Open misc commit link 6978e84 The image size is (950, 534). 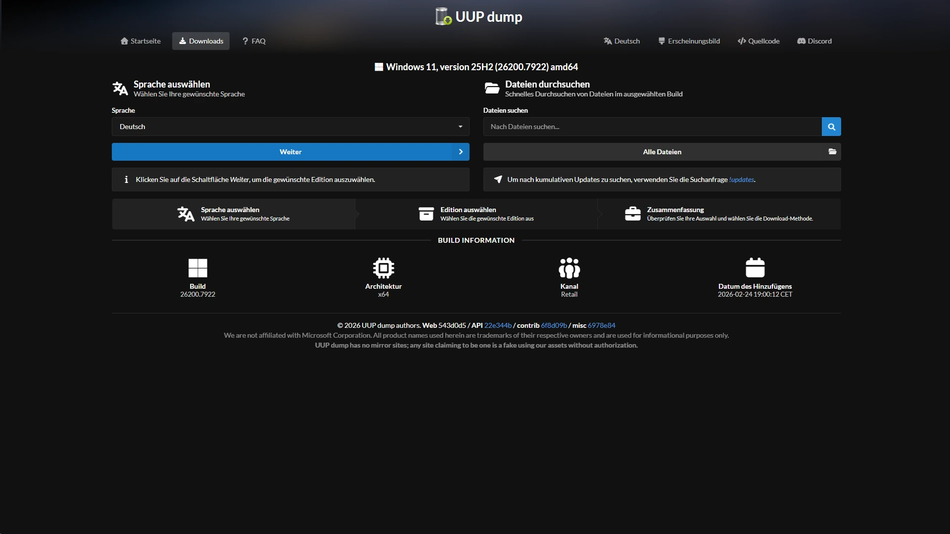pyautogui.click(x=601, y=325)
